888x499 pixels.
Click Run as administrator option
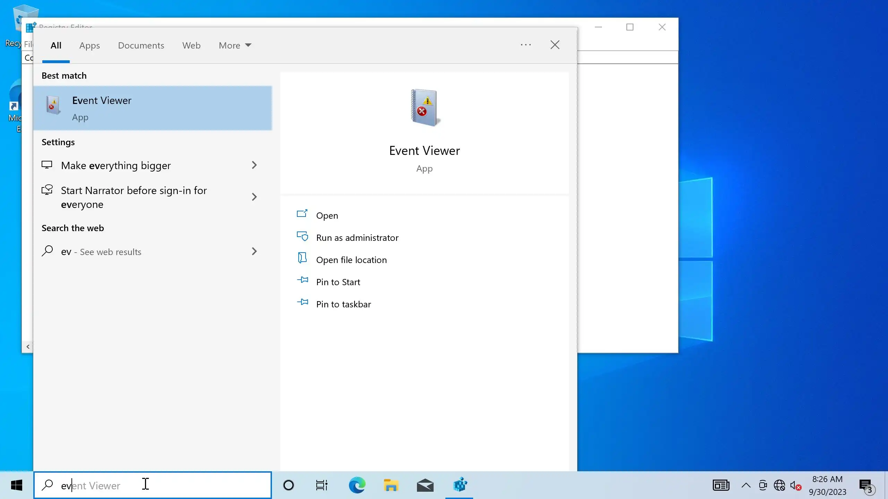pos(357,237)
